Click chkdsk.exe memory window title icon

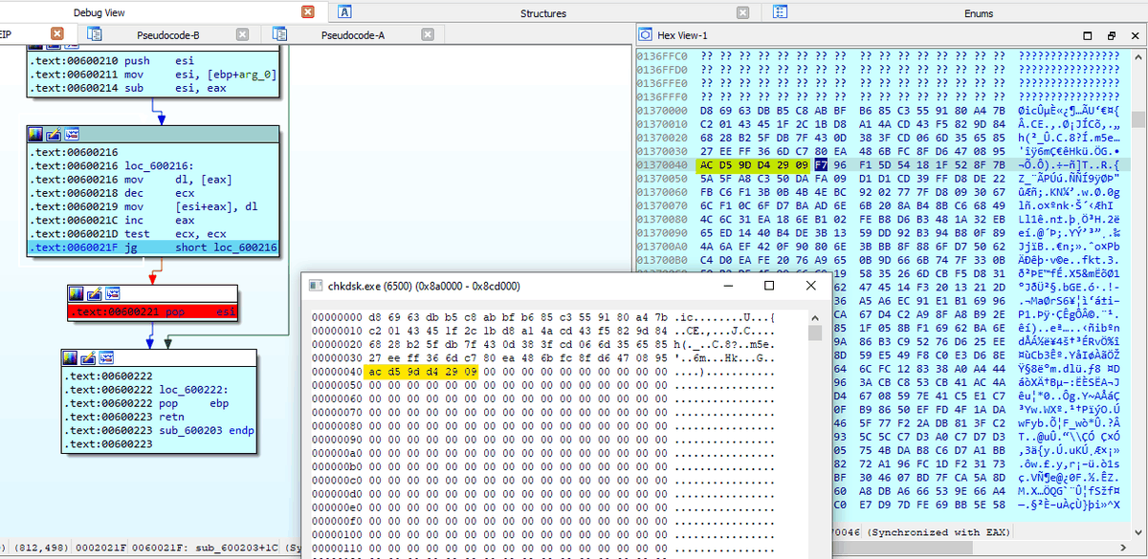[316, 286]
